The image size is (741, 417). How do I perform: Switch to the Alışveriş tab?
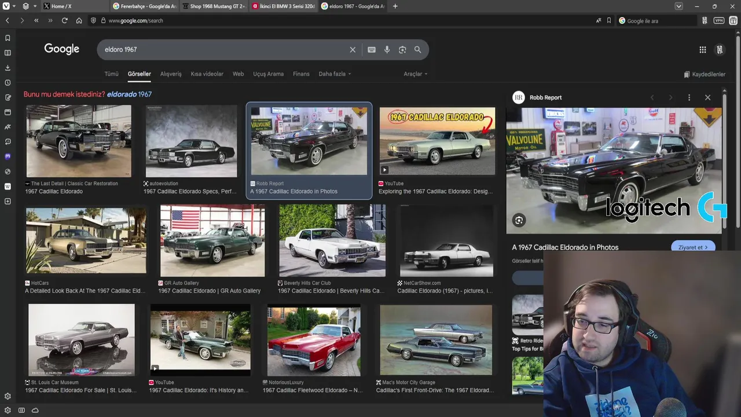tap(171, 74)
